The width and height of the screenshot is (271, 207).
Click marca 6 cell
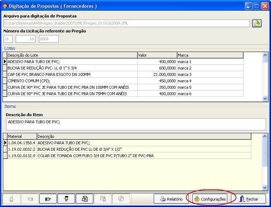(x=210, y=94)
